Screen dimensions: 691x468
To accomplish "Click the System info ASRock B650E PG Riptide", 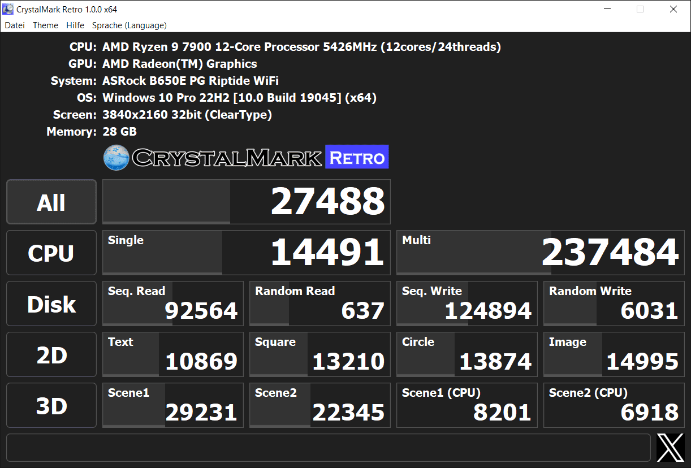I will [191, 81].
